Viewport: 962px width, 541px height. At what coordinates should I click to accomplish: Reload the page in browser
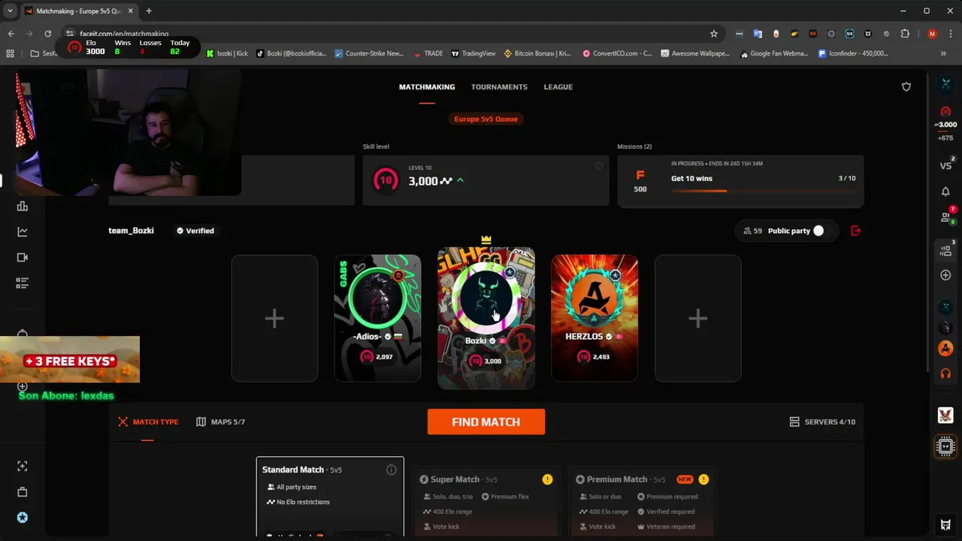click(x=47, y=34)
